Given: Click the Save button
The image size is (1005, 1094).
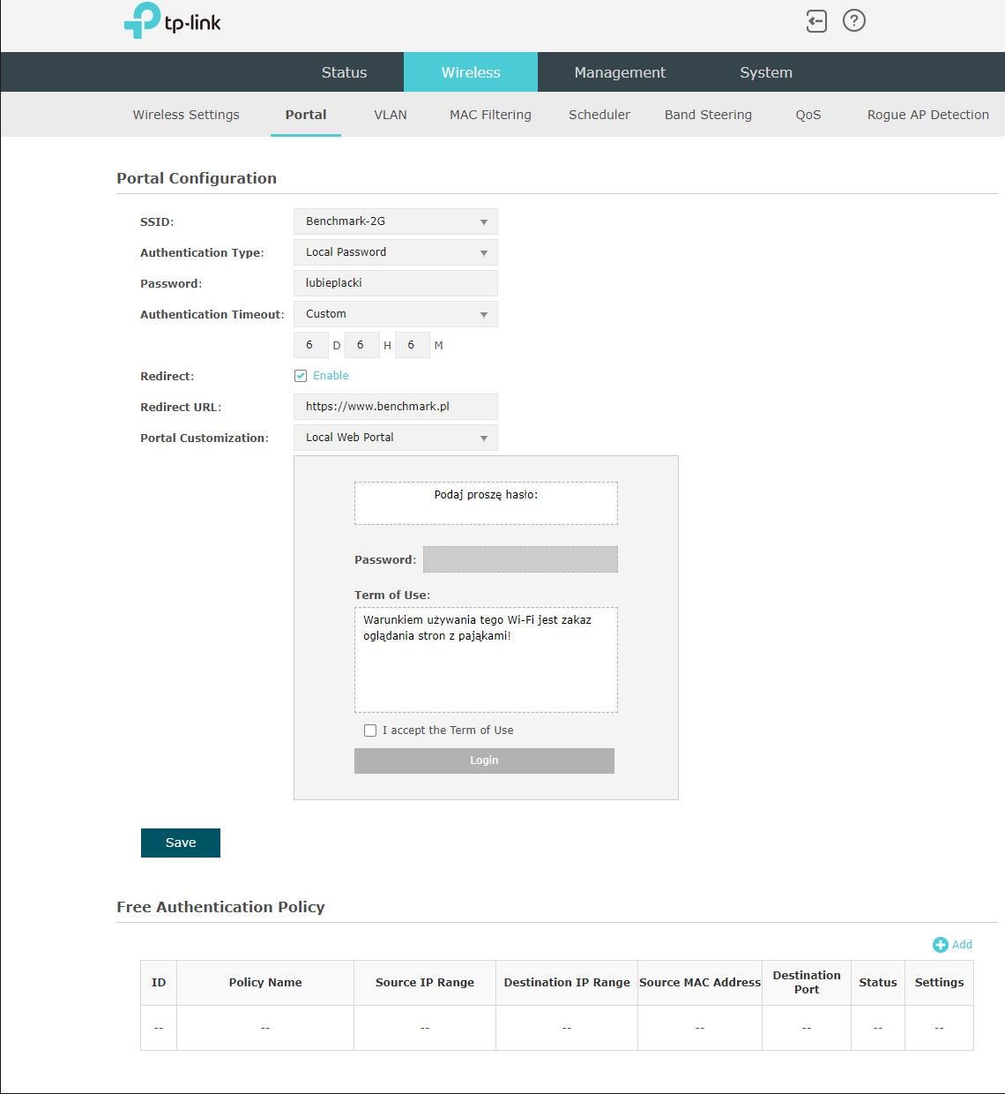Looking at the screenshot, I should (x=181, y=843).
